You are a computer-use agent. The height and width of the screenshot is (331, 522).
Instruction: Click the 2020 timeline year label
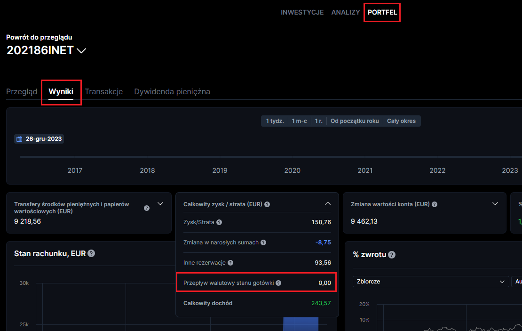click(293, 170)
